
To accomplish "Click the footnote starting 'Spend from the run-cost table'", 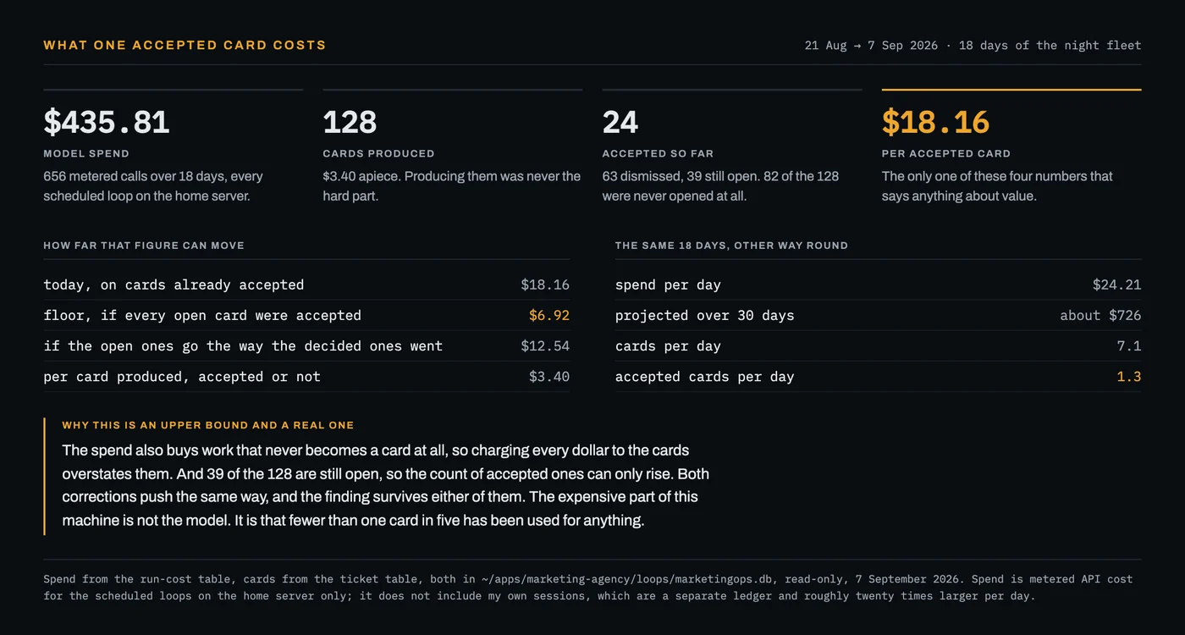I will 588,588.
